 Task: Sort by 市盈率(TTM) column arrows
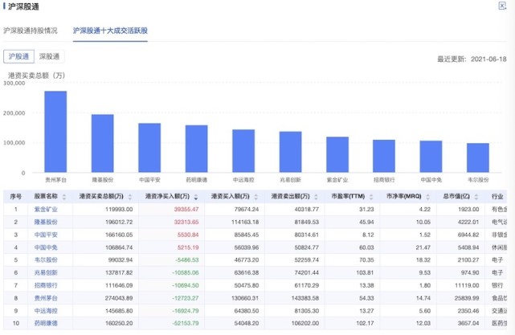371,197
